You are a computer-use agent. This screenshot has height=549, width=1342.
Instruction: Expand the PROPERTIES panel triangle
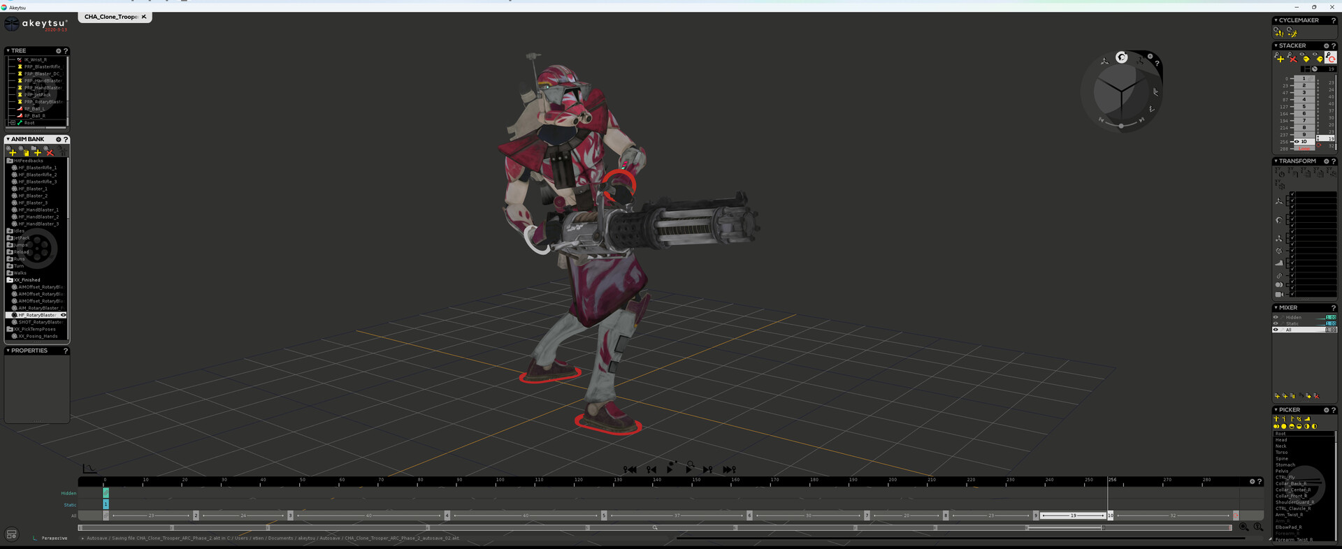coord(8,351)
